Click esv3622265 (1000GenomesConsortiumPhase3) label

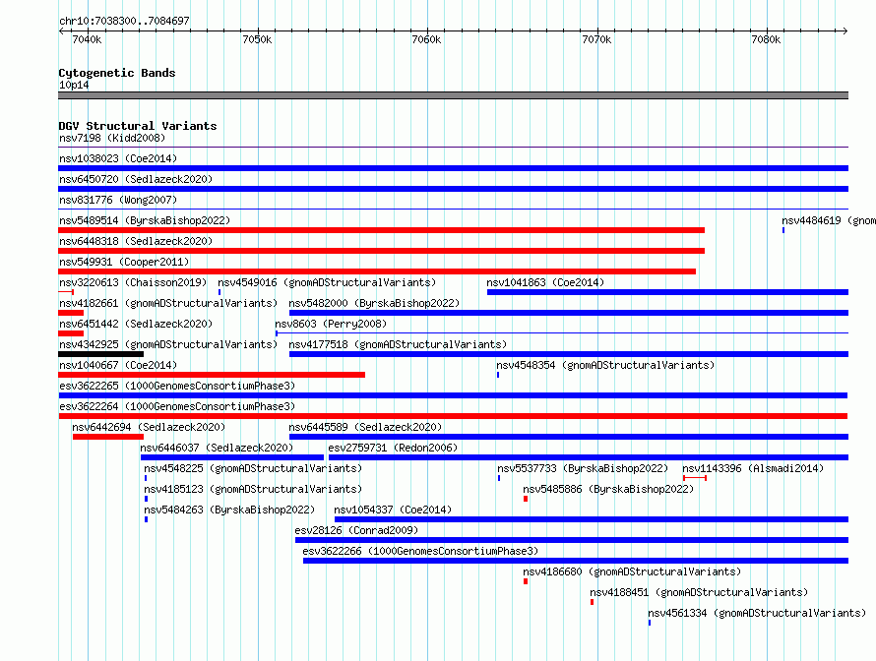point(177,386)
